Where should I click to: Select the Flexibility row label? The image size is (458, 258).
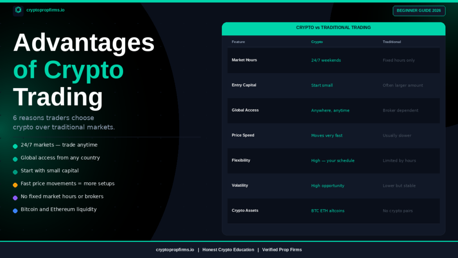pos(241,160)
